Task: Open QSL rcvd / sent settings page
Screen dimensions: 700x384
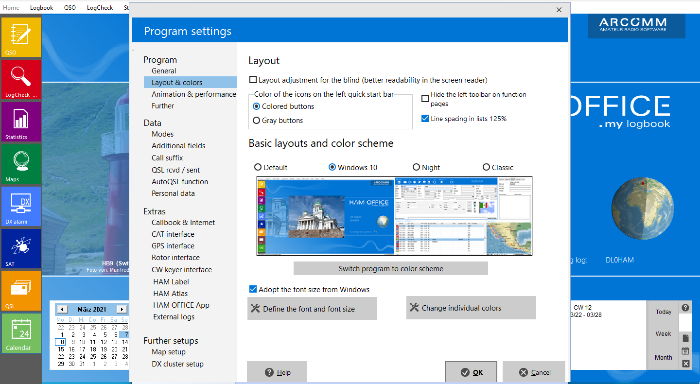Action: pos(175,170)
